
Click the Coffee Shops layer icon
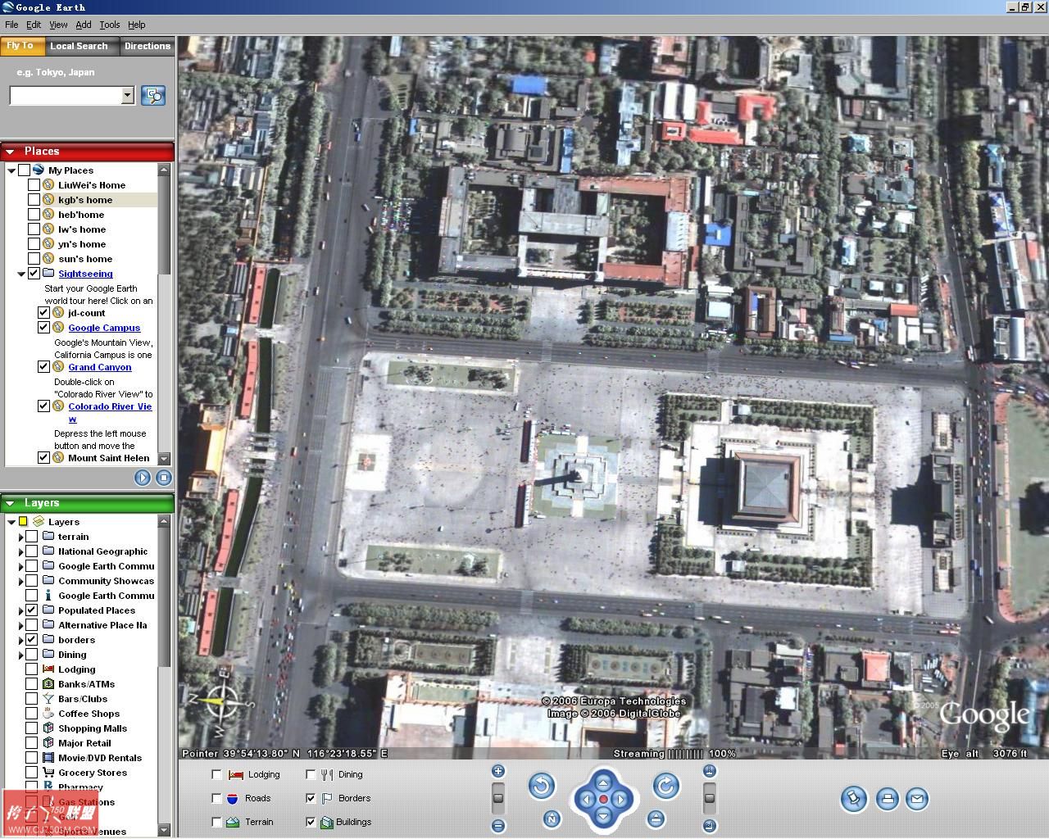(48, 714)
